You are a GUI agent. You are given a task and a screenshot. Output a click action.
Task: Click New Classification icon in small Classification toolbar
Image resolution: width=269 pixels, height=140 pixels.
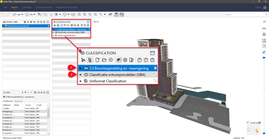pos(62,26)
